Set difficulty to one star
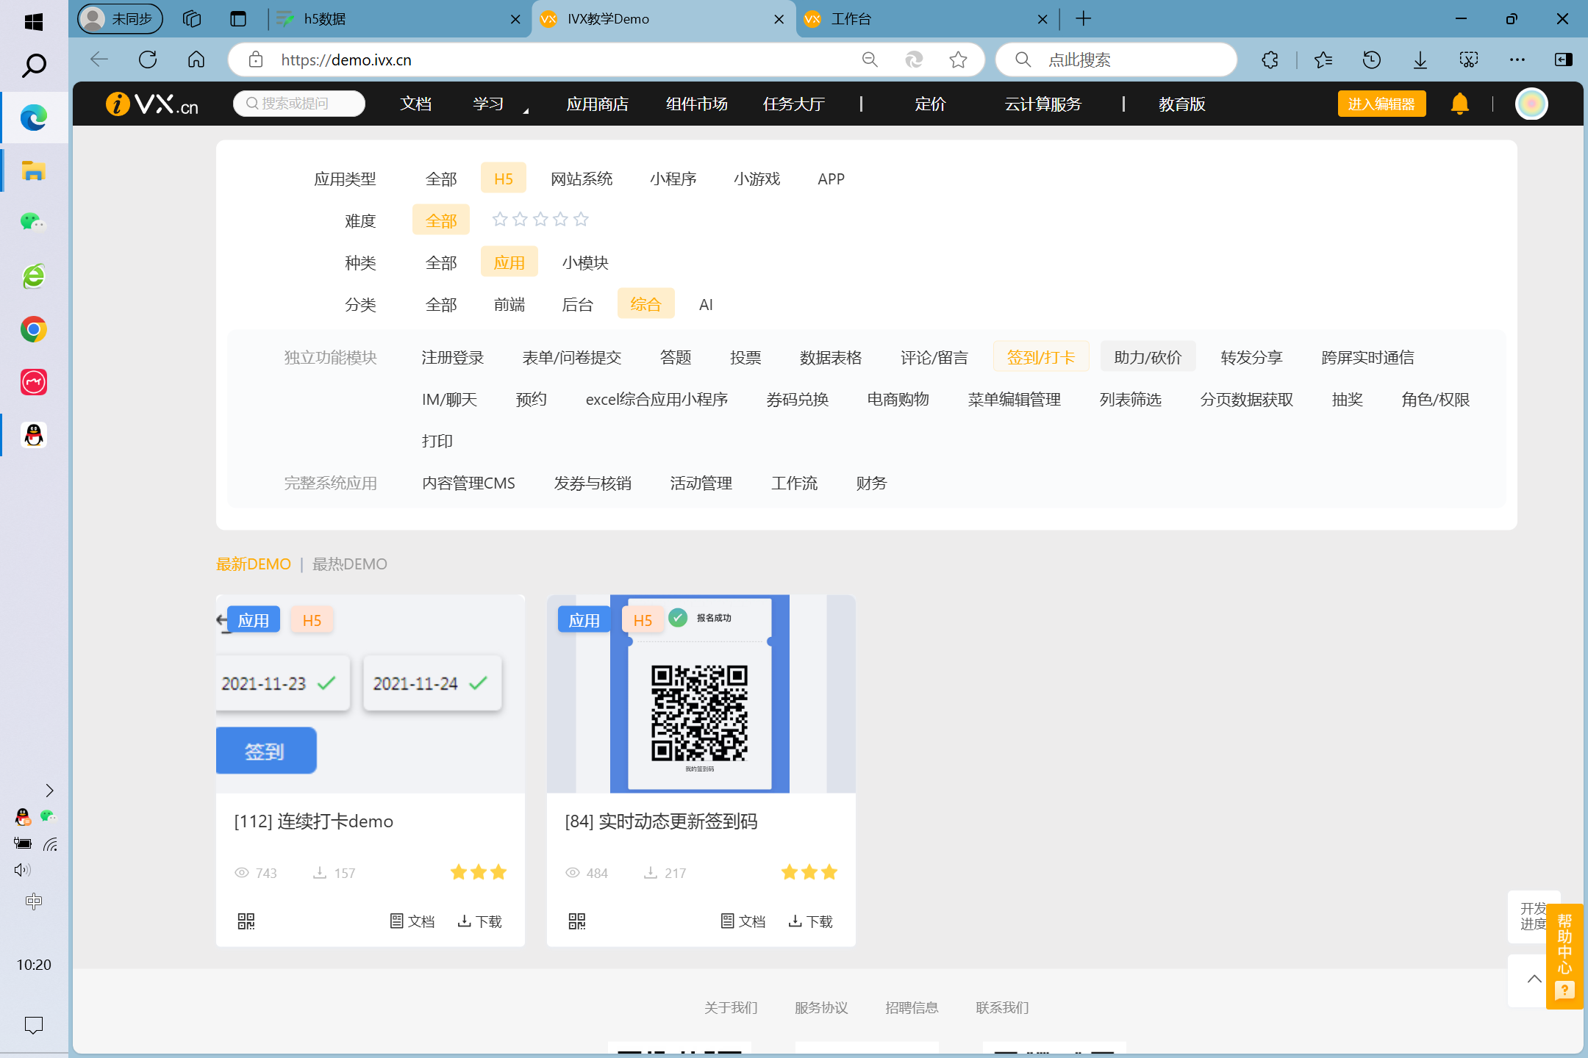Image resolution: width=1588 pixels, height=1058 pixels. click(500, 219)
